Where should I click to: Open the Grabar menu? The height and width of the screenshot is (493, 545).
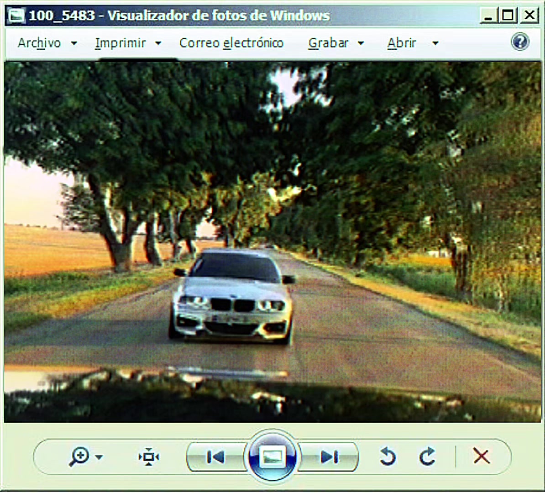[x=328, y=43]
